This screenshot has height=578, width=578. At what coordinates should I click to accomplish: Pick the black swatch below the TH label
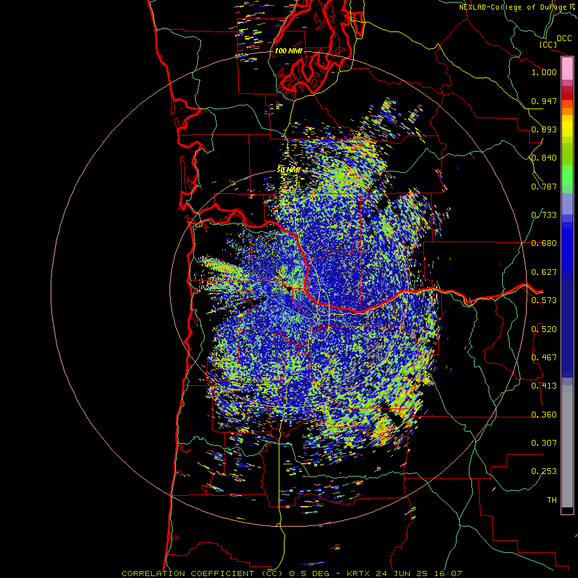click(x=567, y=510)
